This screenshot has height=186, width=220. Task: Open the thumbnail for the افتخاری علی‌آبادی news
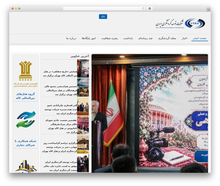pyautogui.click(x=83, y=106)
